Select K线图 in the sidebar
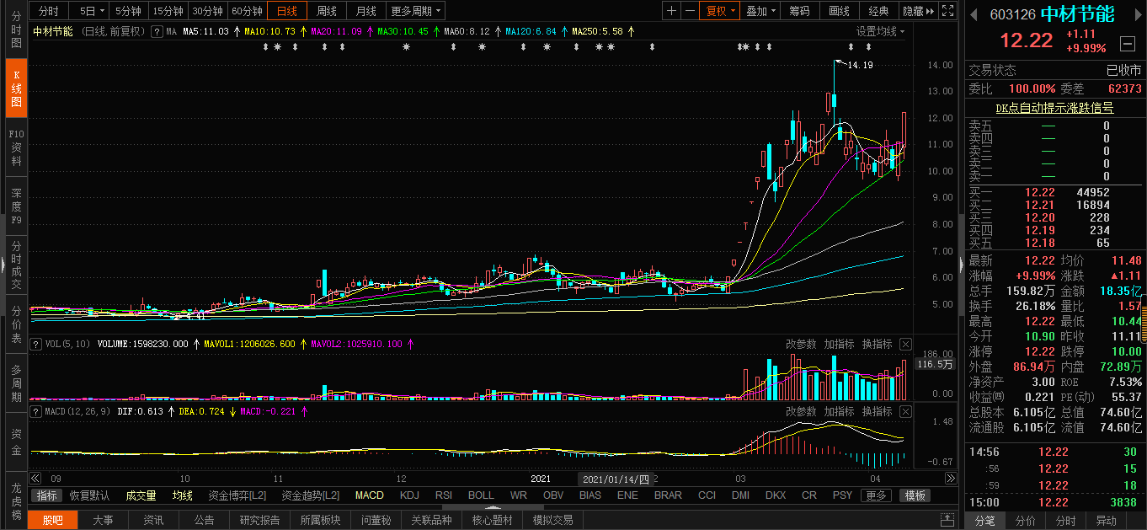The width and height of the screenshot is (1147, 530). (x=16, y=88)
